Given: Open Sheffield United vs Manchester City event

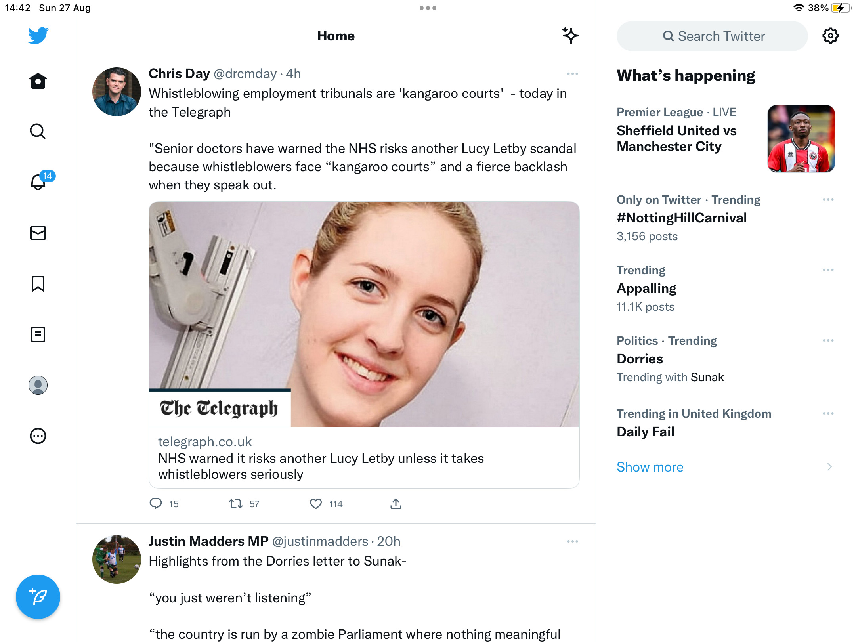Looking at the screenshot, I should tap(676, 138).
